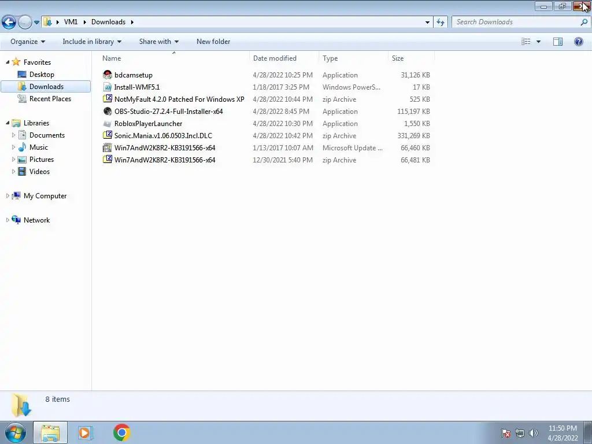The width and height of the screenshot is (592, 444).
Task: Launch Windows Media Player from taskbar
Action: coord(86,432)
